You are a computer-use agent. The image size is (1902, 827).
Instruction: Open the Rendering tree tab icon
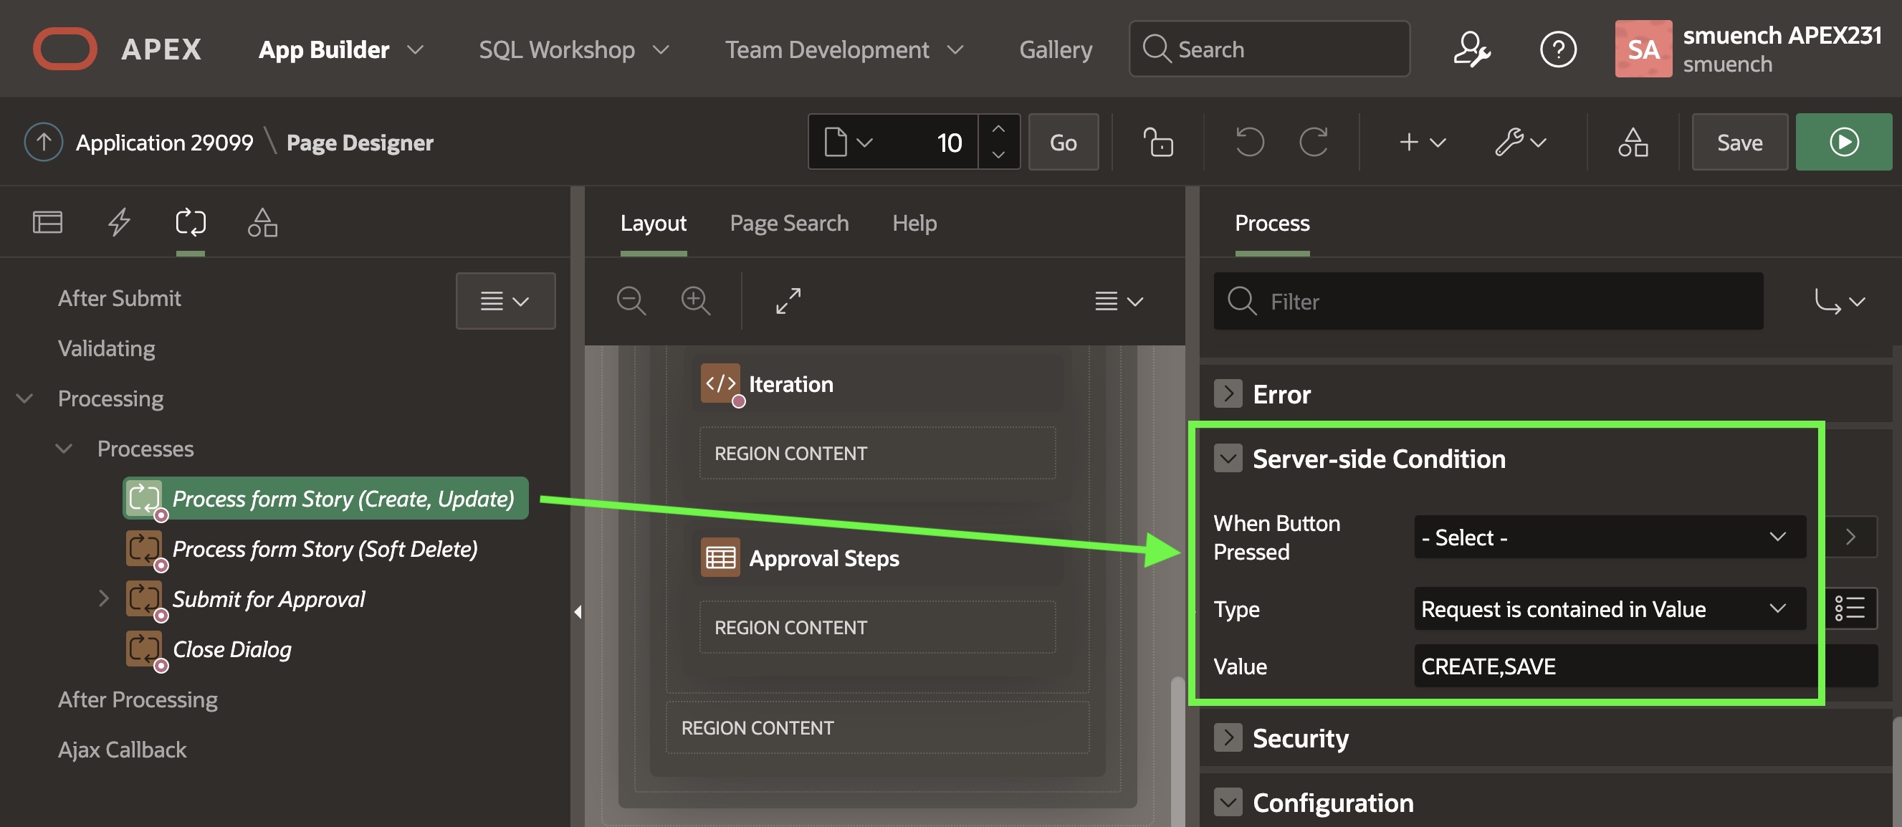pyautogui.click(x=48, y=221)
